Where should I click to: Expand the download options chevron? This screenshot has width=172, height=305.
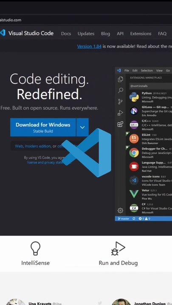pyautogui.click(x=82, y=127)
